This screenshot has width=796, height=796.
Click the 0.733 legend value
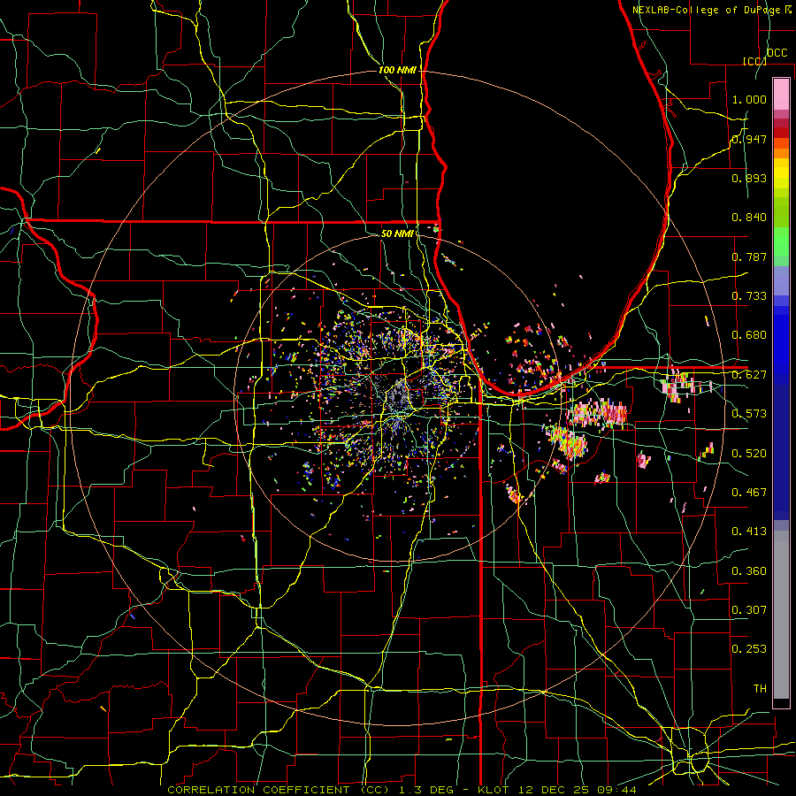tap(749, 296)
